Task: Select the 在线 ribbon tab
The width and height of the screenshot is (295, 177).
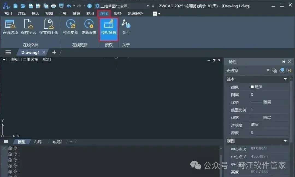Action: [x=104, y=14]
